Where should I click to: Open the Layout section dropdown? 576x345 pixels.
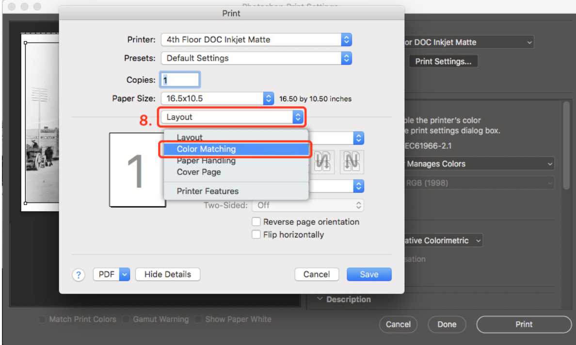231,117
